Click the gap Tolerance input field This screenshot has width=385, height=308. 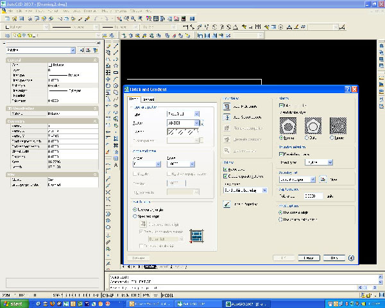tap(314, 196)
